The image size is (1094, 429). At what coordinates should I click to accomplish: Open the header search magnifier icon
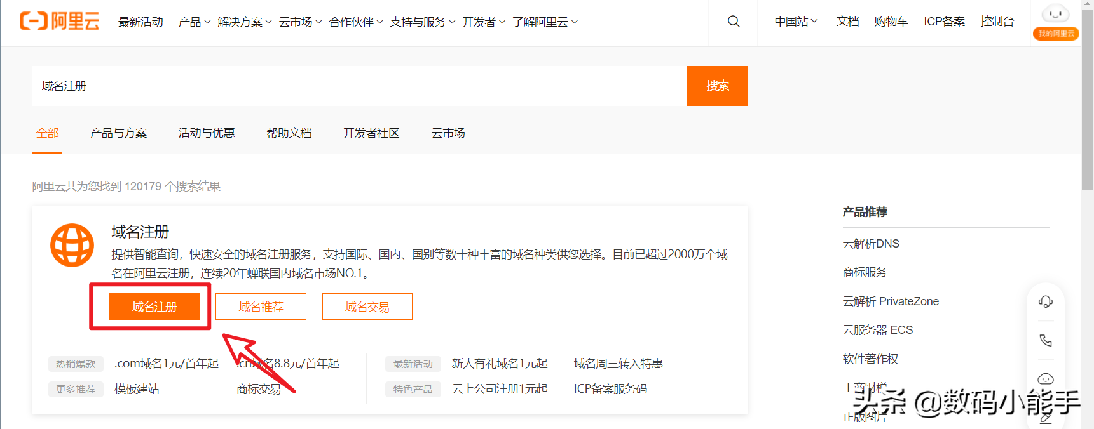click(x=734, y=22)
